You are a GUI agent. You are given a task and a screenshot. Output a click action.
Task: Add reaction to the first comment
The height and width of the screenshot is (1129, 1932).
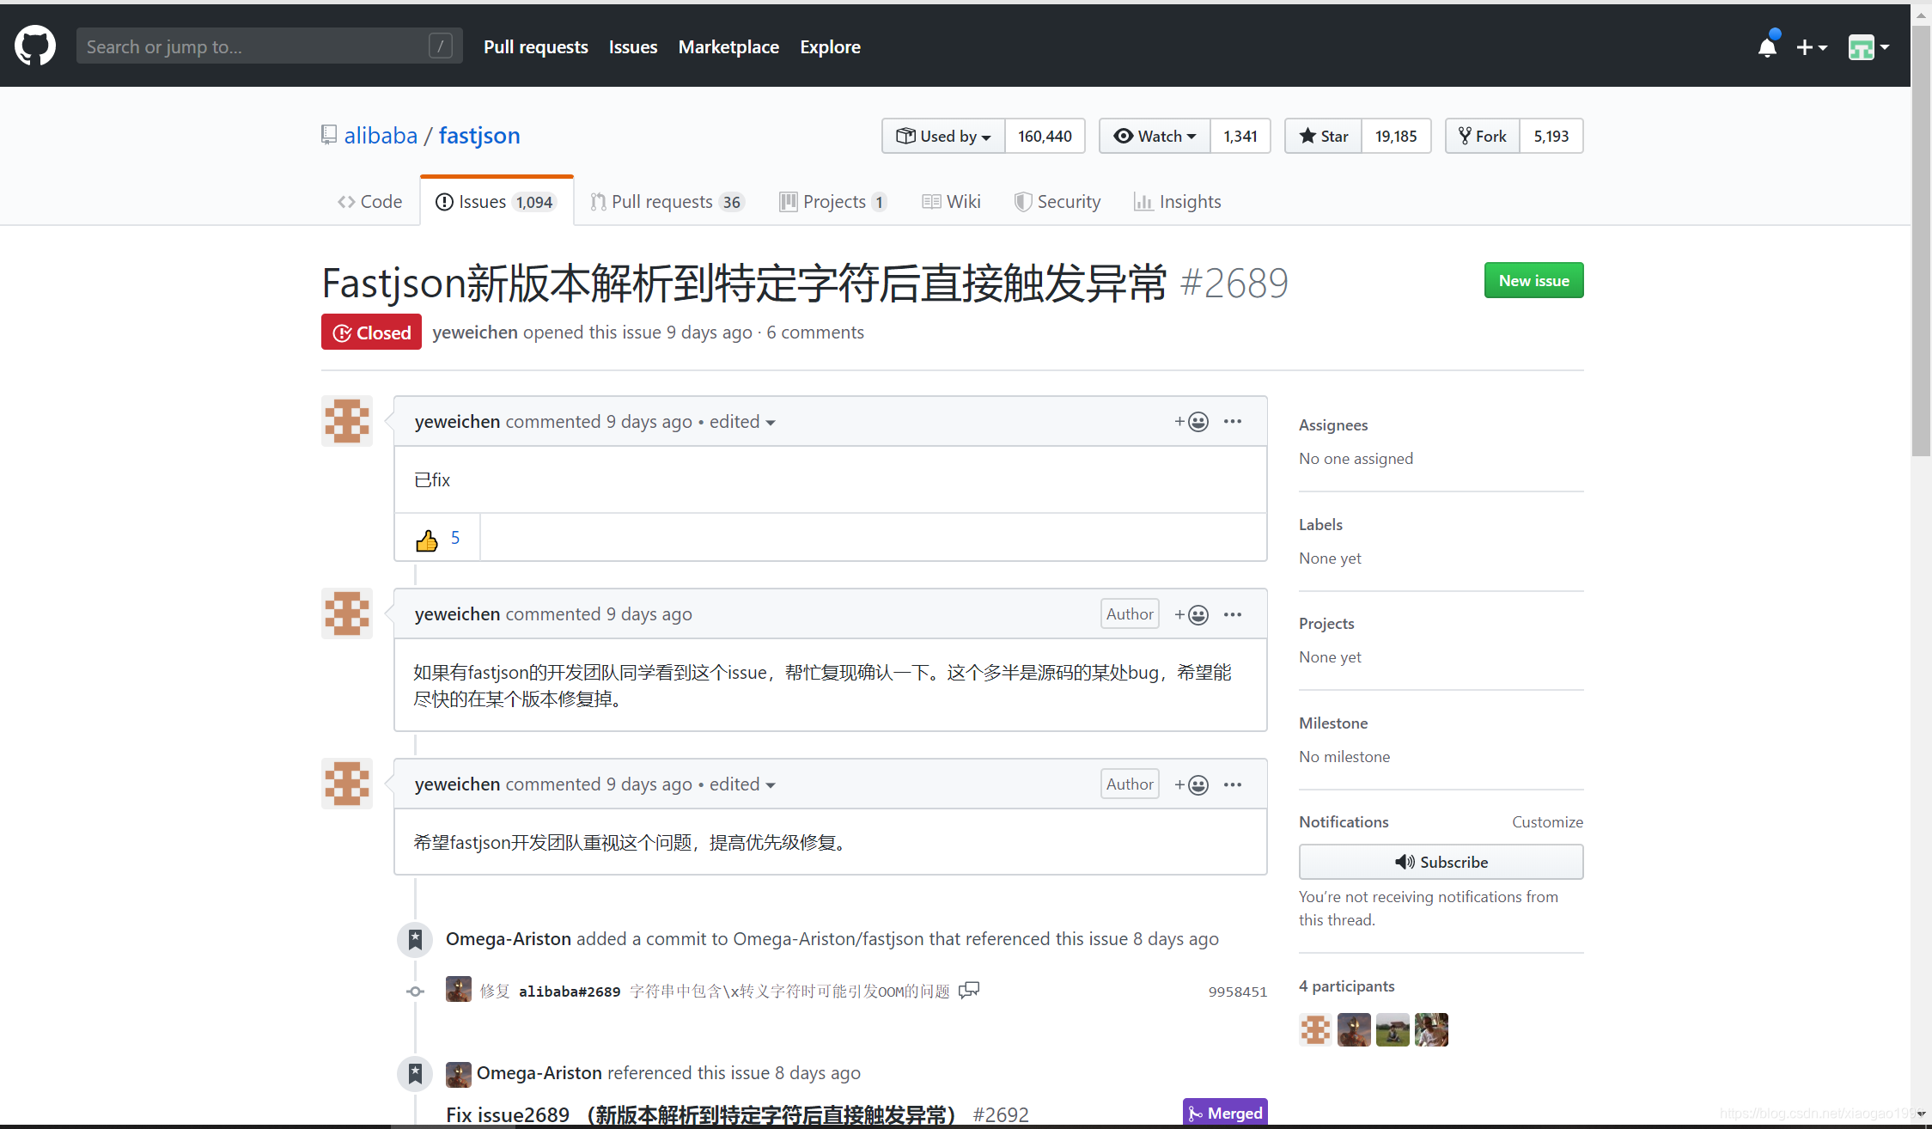[x=1192, y=421]
